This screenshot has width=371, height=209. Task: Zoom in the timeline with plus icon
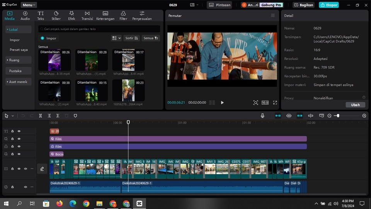point(364,116)
